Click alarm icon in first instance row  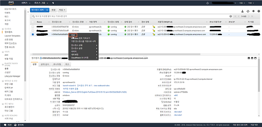[154, 27]
